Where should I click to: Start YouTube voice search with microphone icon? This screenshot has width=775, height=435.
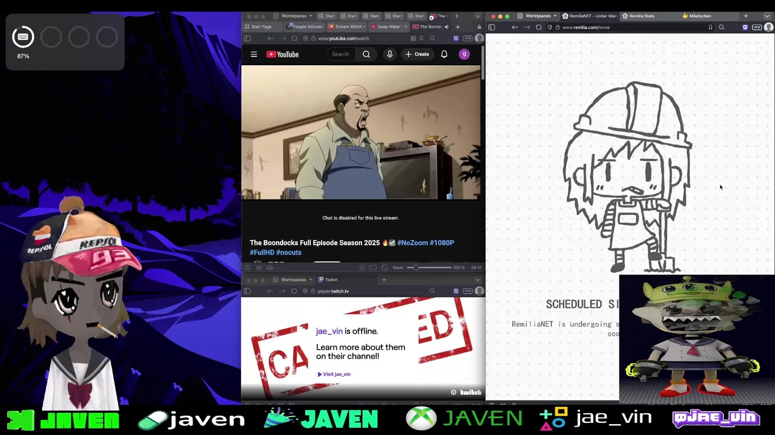coord(390,54)
